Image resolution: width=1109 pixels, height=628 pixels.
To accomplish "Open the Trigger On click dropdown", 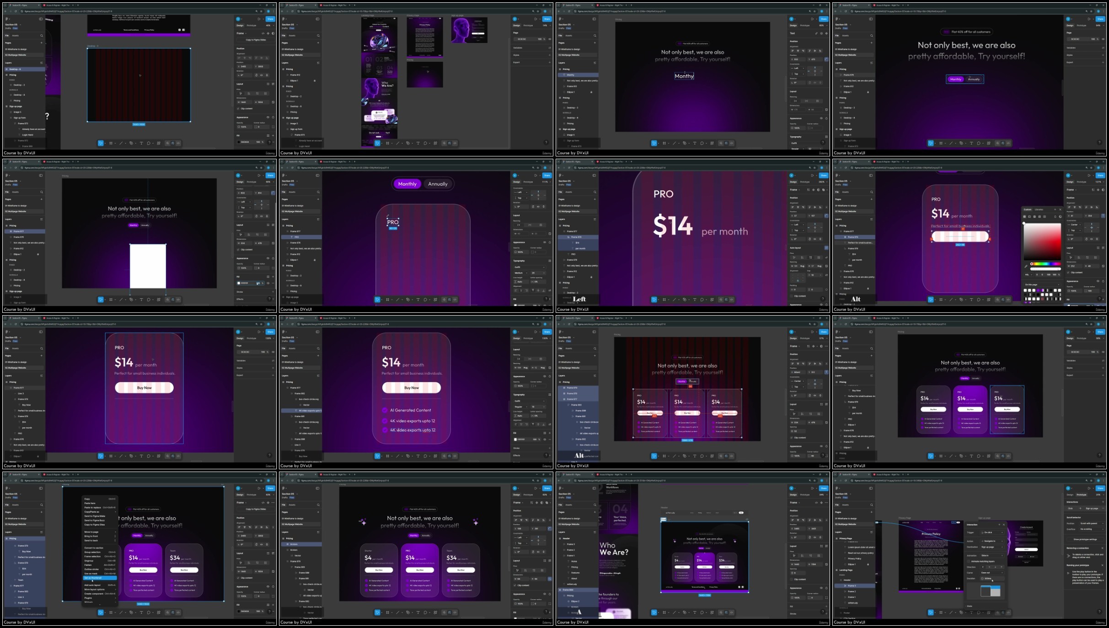I will click(x=991, y=532).
